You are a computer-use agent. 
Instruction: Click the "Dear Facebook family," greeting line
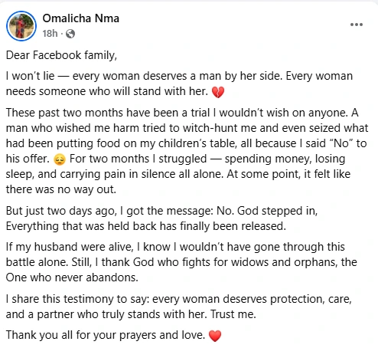(x=61, y=55)
